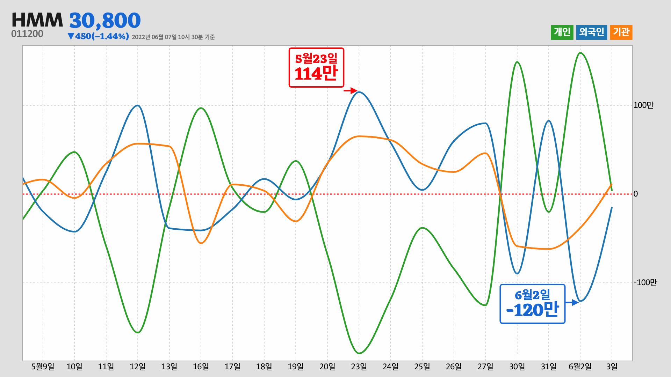This screenshot has height=377, width=671.
Task: Click the 18일 x-axis date
Action: pos(264,367)
